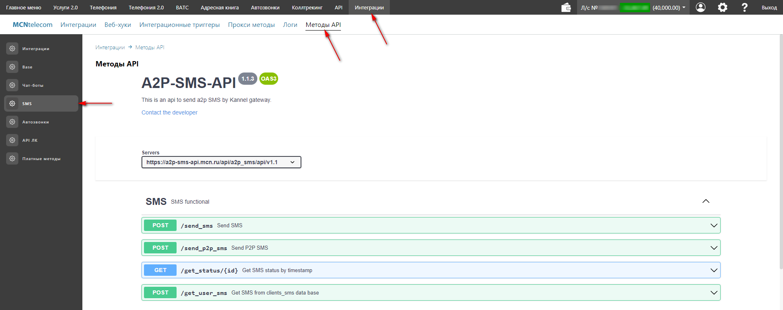
Task: Click the gear icon beside API ЛК
Action: [12, 140]
